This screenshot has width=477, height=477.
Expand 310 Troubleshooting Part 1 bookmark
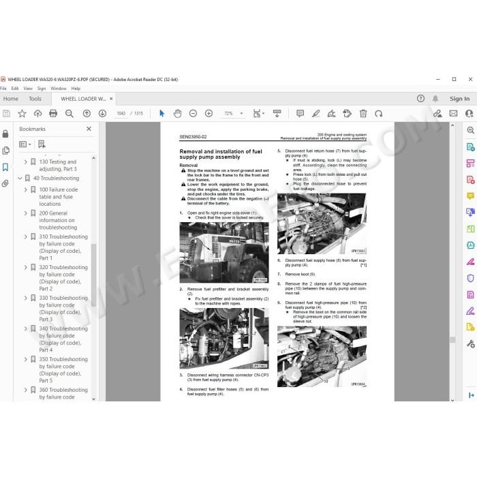tap(26, 236)
